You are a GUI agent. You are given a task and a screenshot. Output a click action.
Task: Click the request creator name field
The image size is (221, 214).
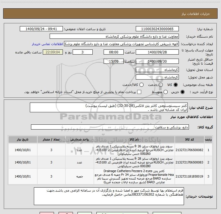pyautogui.click(x=121, y=44)
